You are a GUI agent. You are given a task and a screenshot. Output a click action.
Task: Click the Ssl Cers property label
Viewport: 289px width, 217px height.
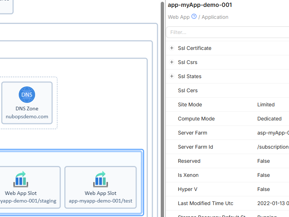tap(187, 90)
